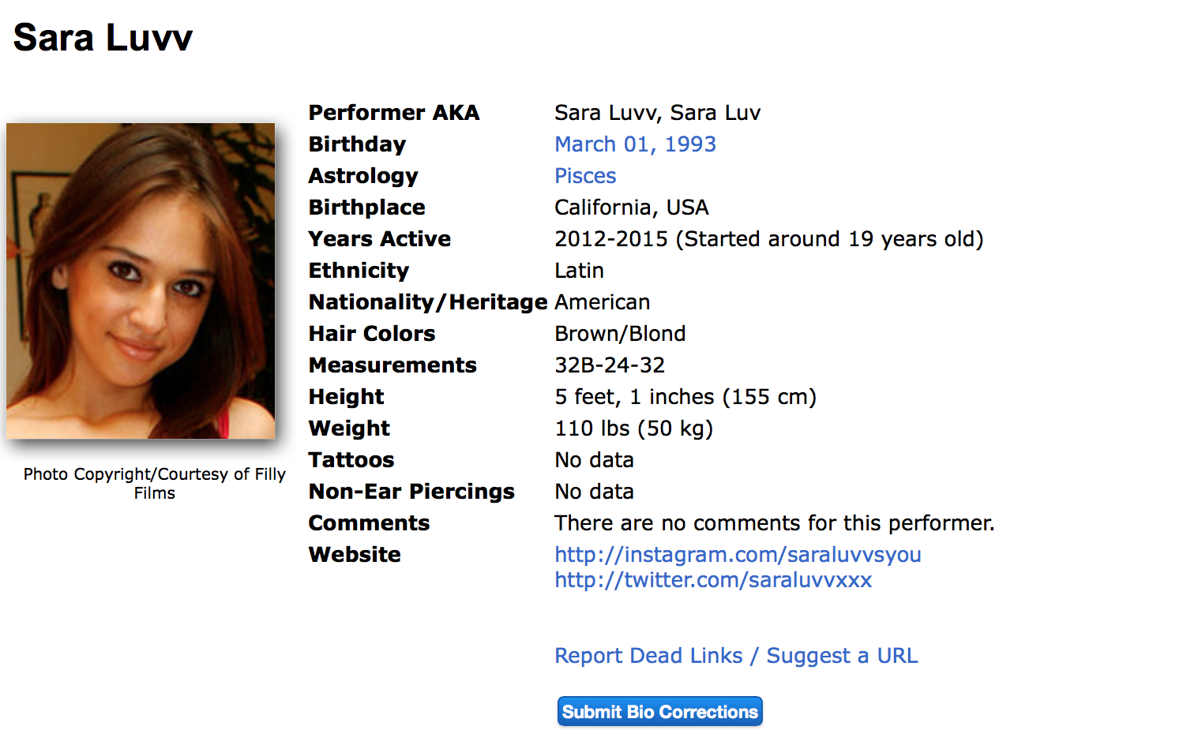Click Report Dead Links / Suggest a URL

click(736, 656)
